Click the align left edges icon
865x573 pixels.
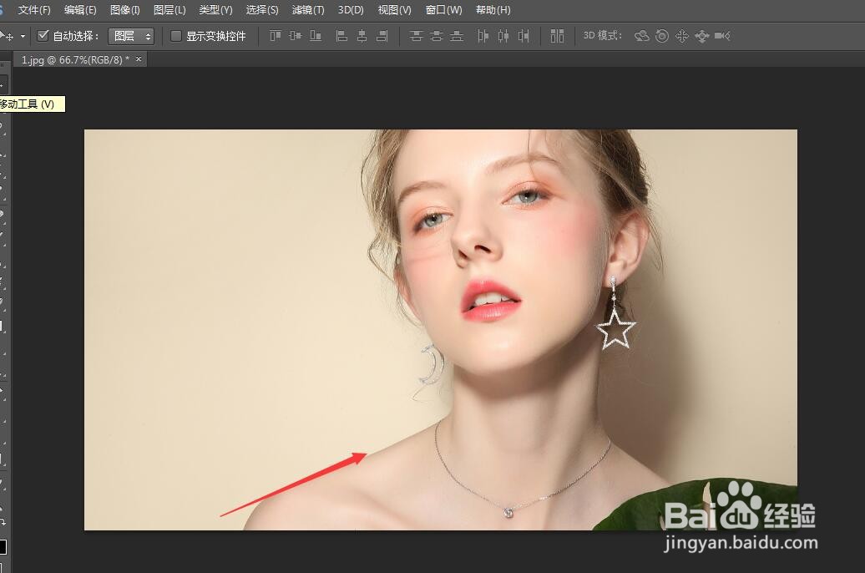pos(342,36)
